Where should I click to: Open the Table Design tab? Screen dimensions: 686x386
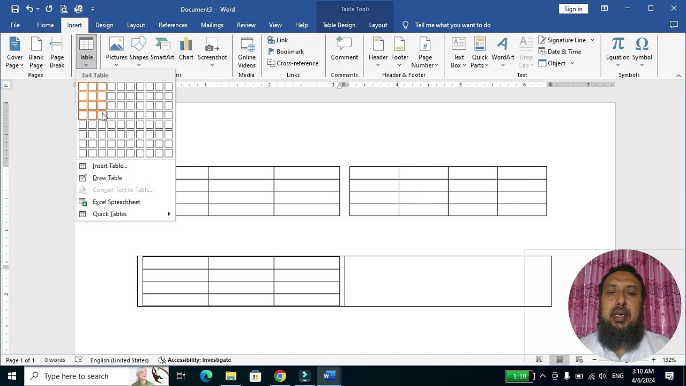click(339, 25)
